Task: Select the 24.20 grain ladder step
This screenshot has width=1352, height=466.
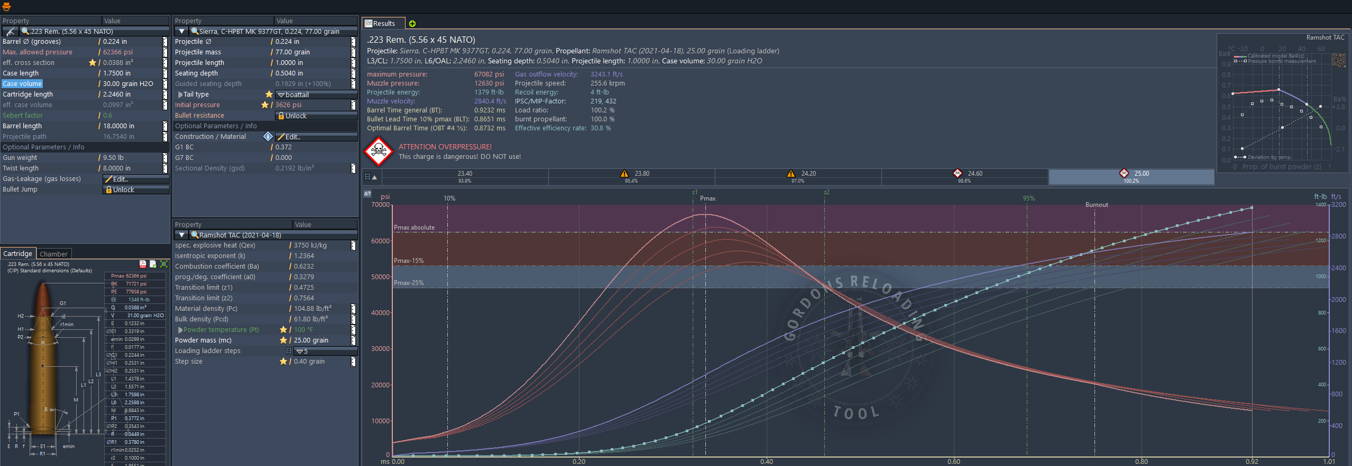Action: pos(798,177)
